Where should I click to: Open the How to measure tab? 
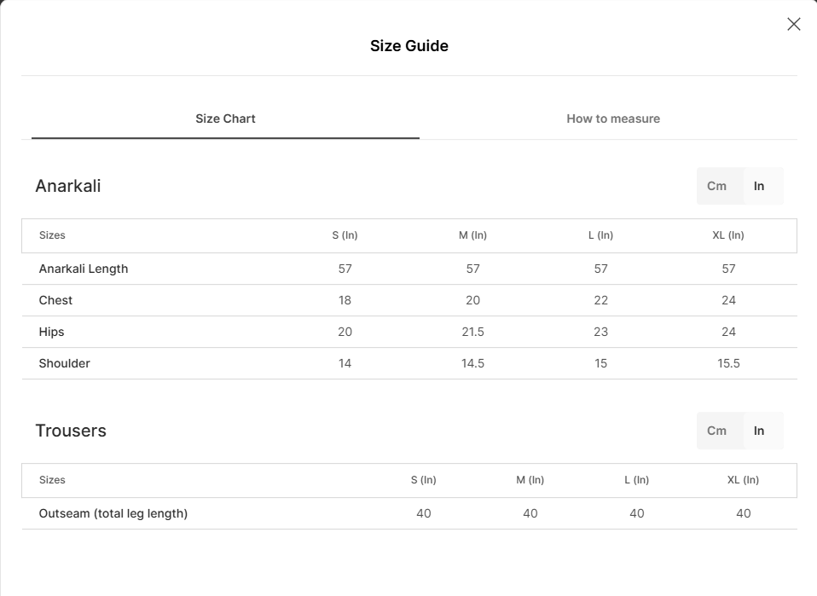(613, 119)
